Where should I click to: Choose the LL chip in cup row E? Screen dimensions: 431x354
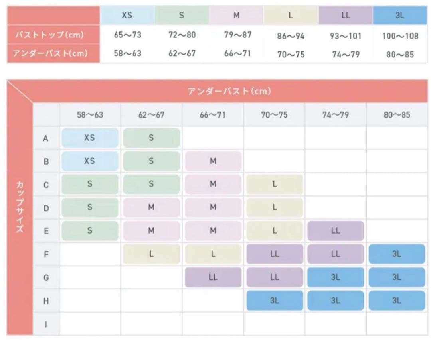point(336,231)
